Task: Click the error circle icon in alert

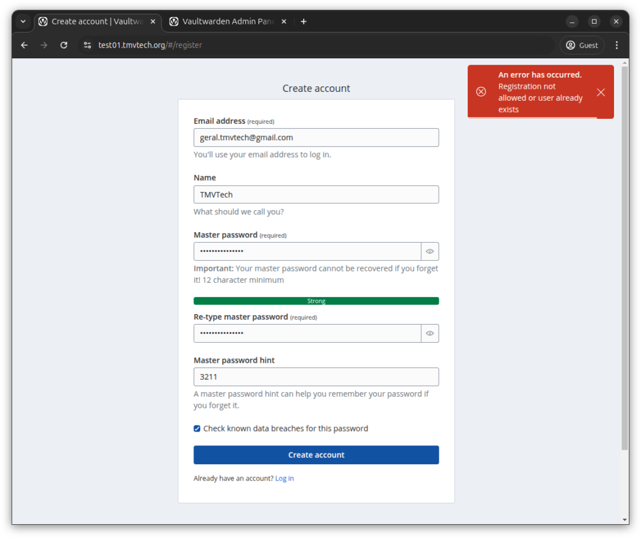Action: (x=481, y=92)
